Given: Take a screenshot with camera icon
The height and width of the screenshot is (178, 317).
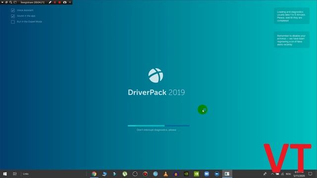Looking at the screenshot, I should [65, 2].
